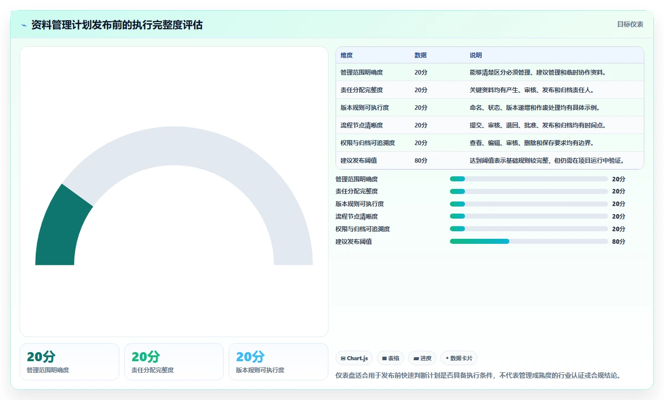Screen dimensions: 664x400
Task: Click the 说明 column header
Action: click(x=476, y=55)
